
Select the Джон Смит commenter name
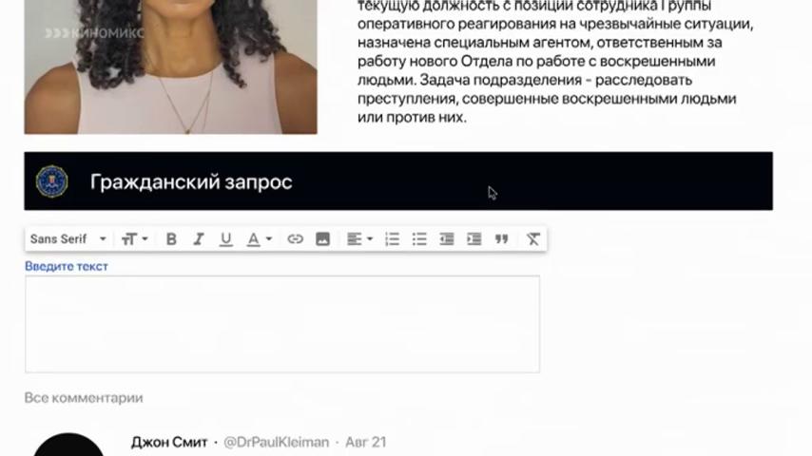169,442
